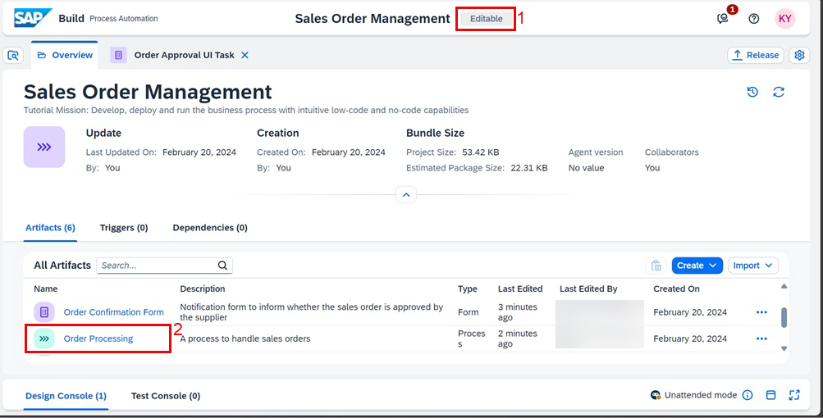Open the Test Console (0) tab
The height and width of the screenshot is (418, 823).
point(165,396)
